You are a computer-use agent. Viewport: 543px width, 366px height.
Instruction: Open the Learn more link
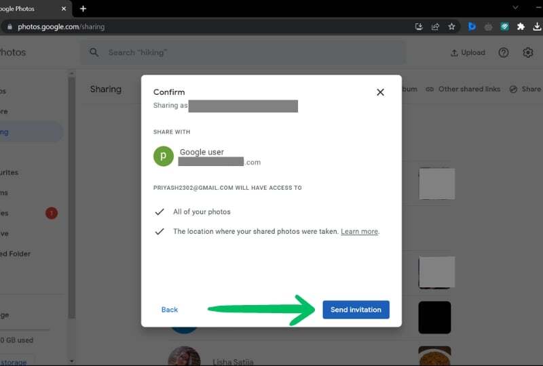[359, 231]
